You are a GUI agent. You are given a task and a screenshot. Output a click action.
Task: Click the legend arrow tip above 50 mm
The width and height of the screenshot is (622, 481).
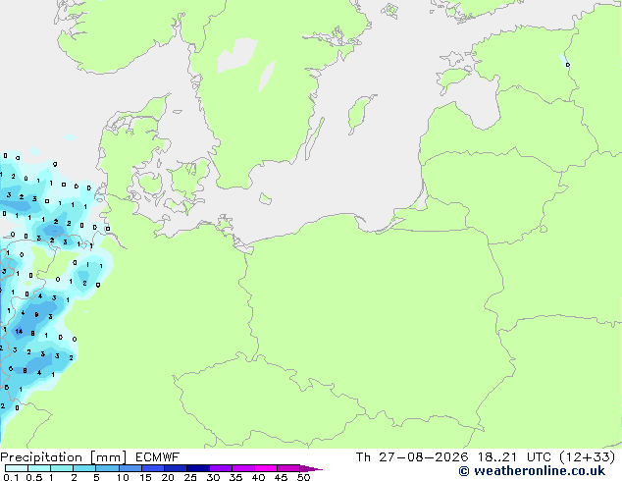311,468
